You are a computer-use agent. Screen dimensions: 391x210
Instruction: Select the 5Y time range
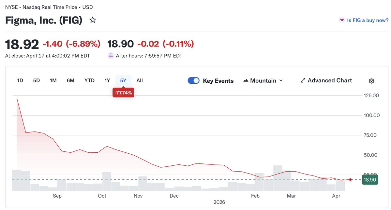pyautogui.click(x=123, y=80)
